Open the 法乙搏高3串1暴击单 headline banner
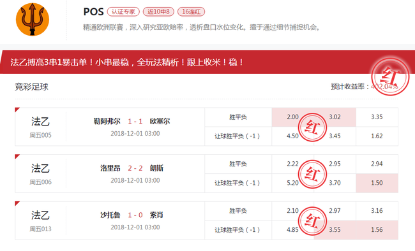The image size is (415, 251). (x=207, y=62)
